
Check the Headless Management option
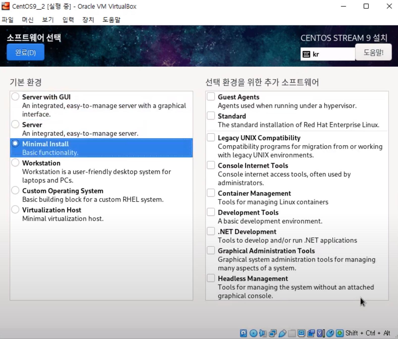tap(211, 278)
